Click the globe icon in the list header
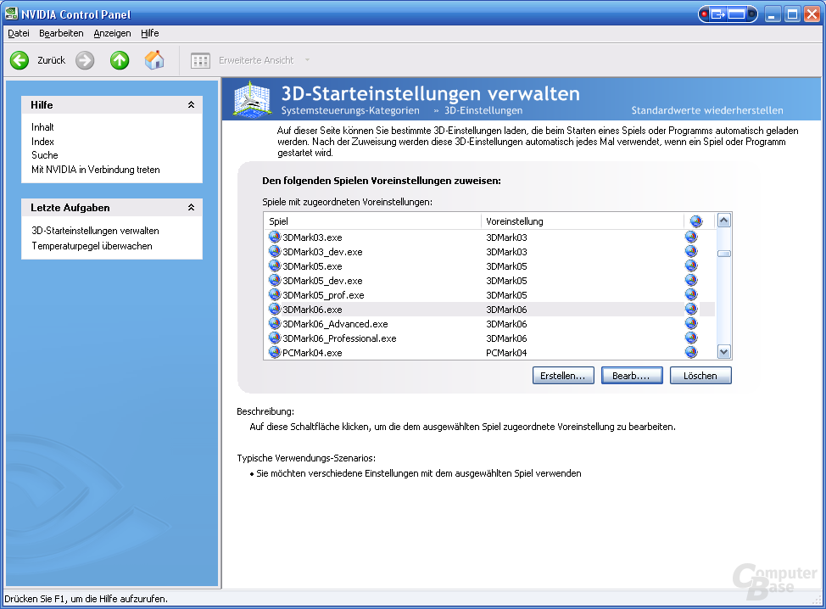Screen dimensions: 826x609 (x=696, y=221)
